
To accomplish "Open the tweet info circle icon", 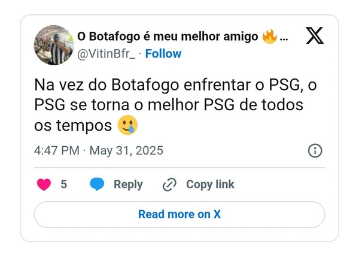I will click(x=315, y=150).
